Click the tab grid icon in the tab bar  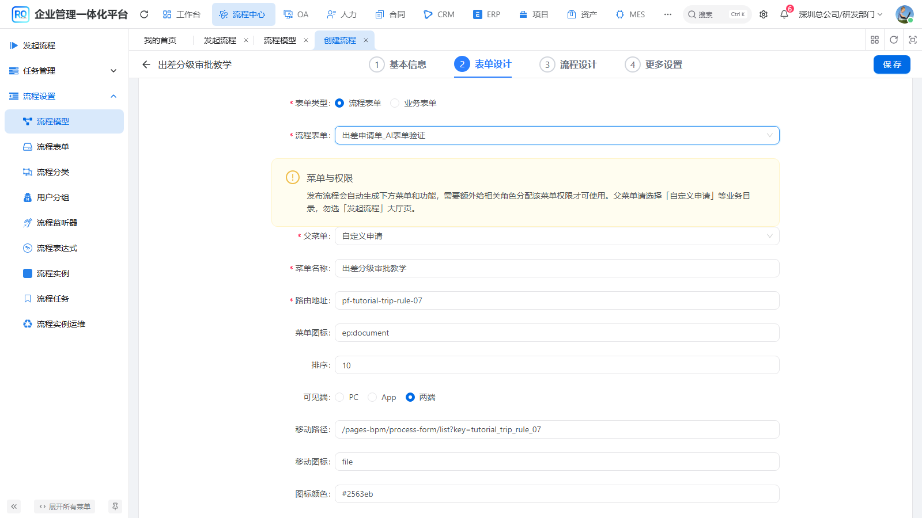tap(875, 40)
